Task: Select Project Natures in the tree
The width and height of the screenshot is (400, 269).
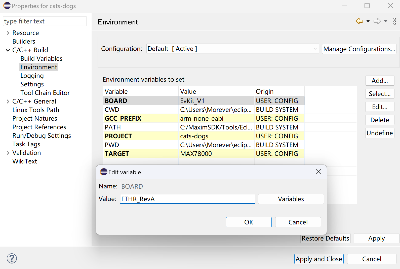Action: pos(35,118)
